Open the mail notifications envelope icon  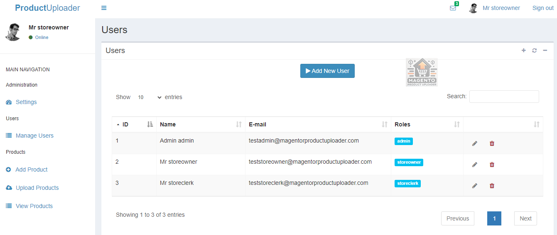click(453, 8)
